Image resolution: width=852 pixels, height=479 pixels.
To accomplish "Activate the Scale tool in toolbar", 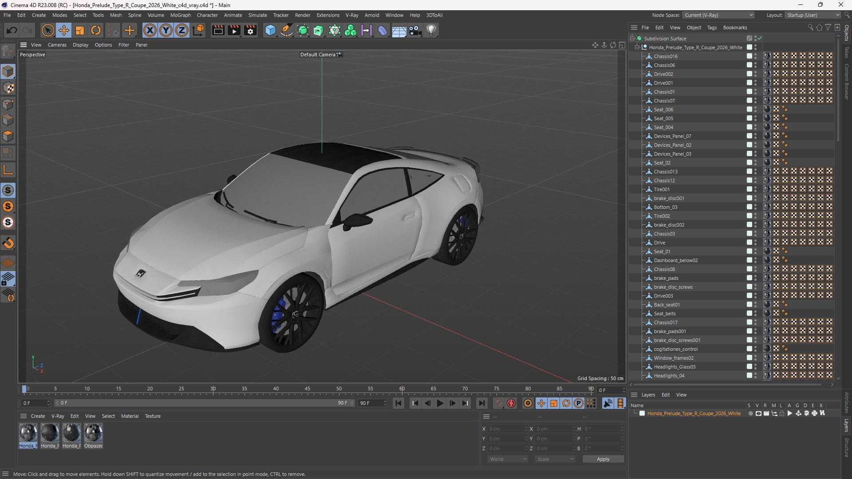I will click(x=80, y=30).
